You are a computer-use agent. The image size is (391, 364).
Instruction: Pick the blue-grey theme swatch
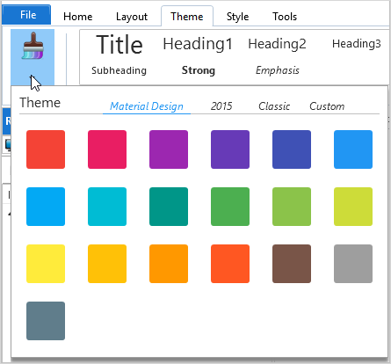pyautogui.click(x=46, y=321)
